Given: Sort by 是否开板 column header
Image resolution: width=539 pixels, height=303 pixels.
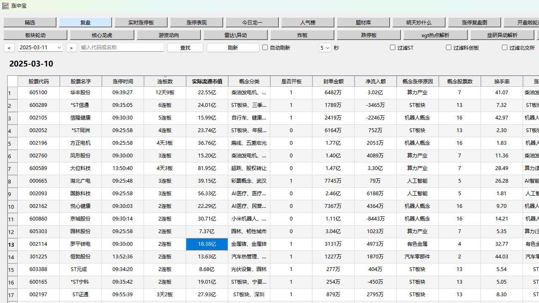Looking at the screenshot, I should pyautogui.click(x=291, y=81).
